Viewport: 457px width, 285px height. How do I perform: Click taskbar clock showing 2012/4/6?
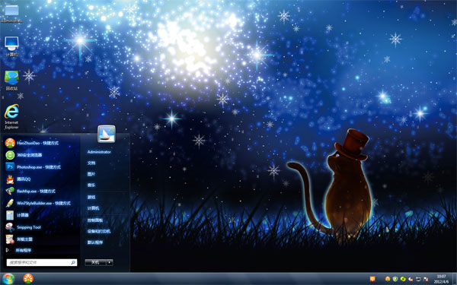[x=441, y=279]
